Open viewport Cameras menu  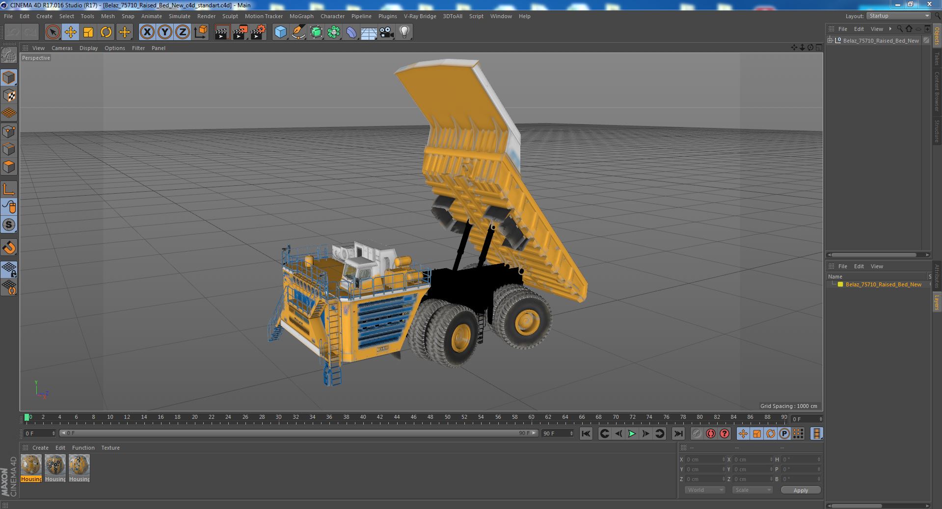[62, 48]
